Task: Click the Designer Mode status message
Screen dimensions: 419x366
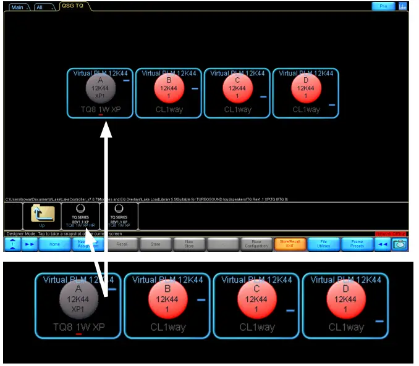Action: 65,235
